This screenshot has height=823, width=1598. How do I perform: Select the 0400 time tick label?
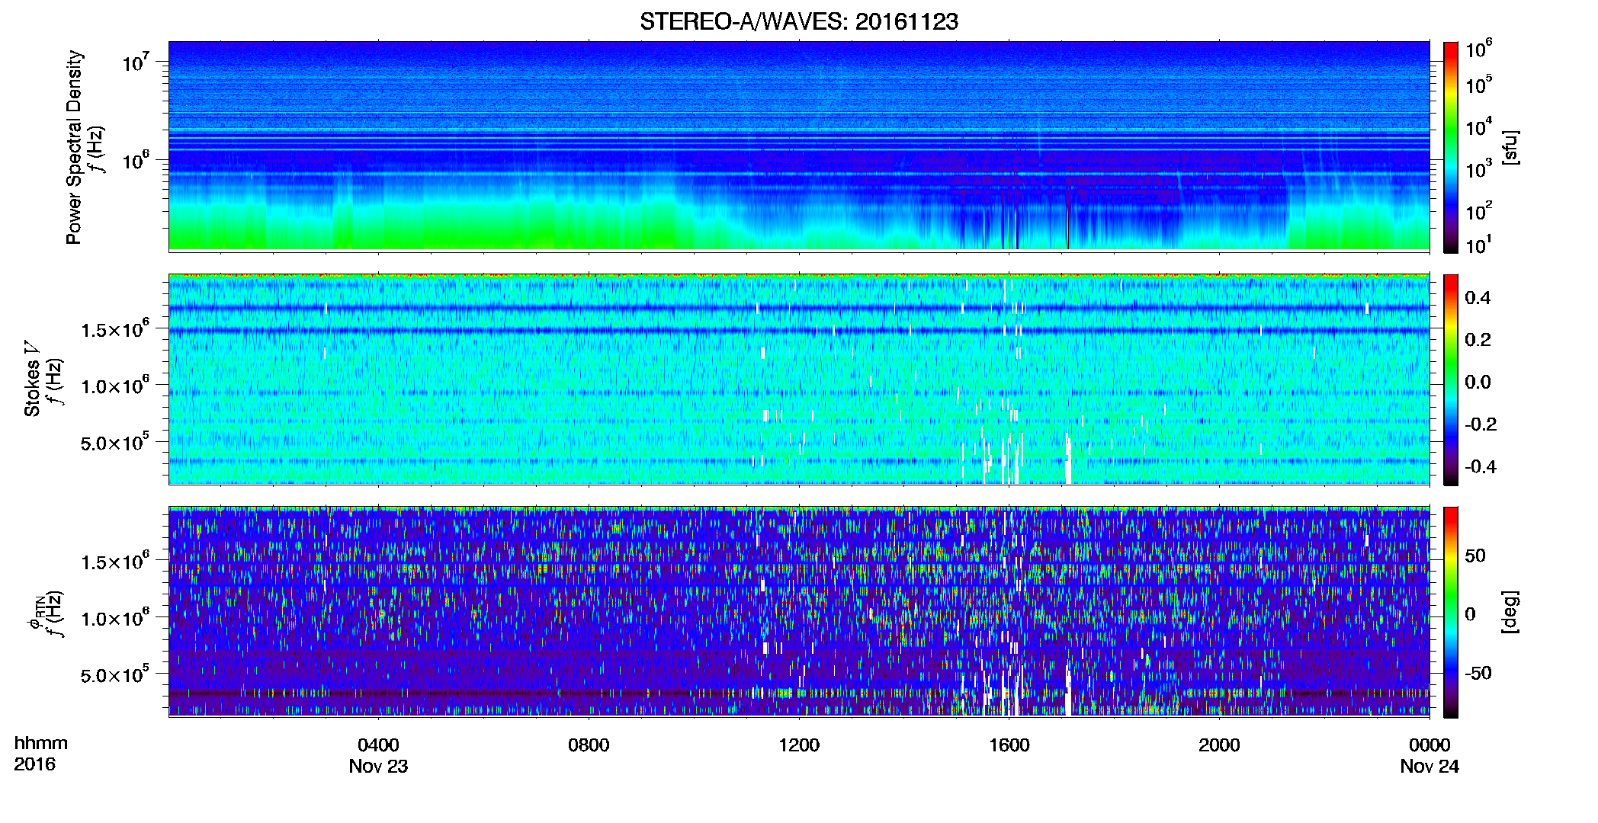[378, 745]
